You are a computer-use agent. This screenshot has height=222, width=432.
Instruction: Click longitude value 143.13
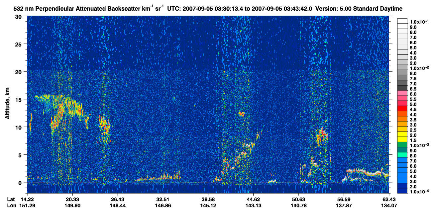tap(253, 205)
